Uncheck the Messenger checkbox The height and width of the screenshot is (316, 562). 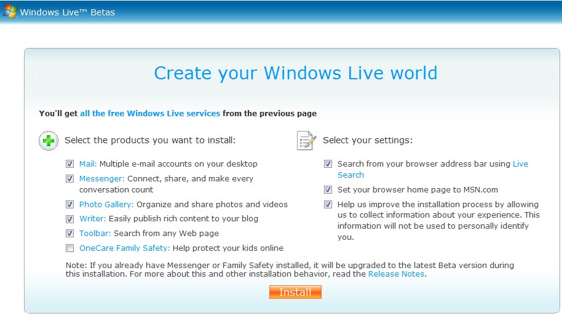point(70,179)
